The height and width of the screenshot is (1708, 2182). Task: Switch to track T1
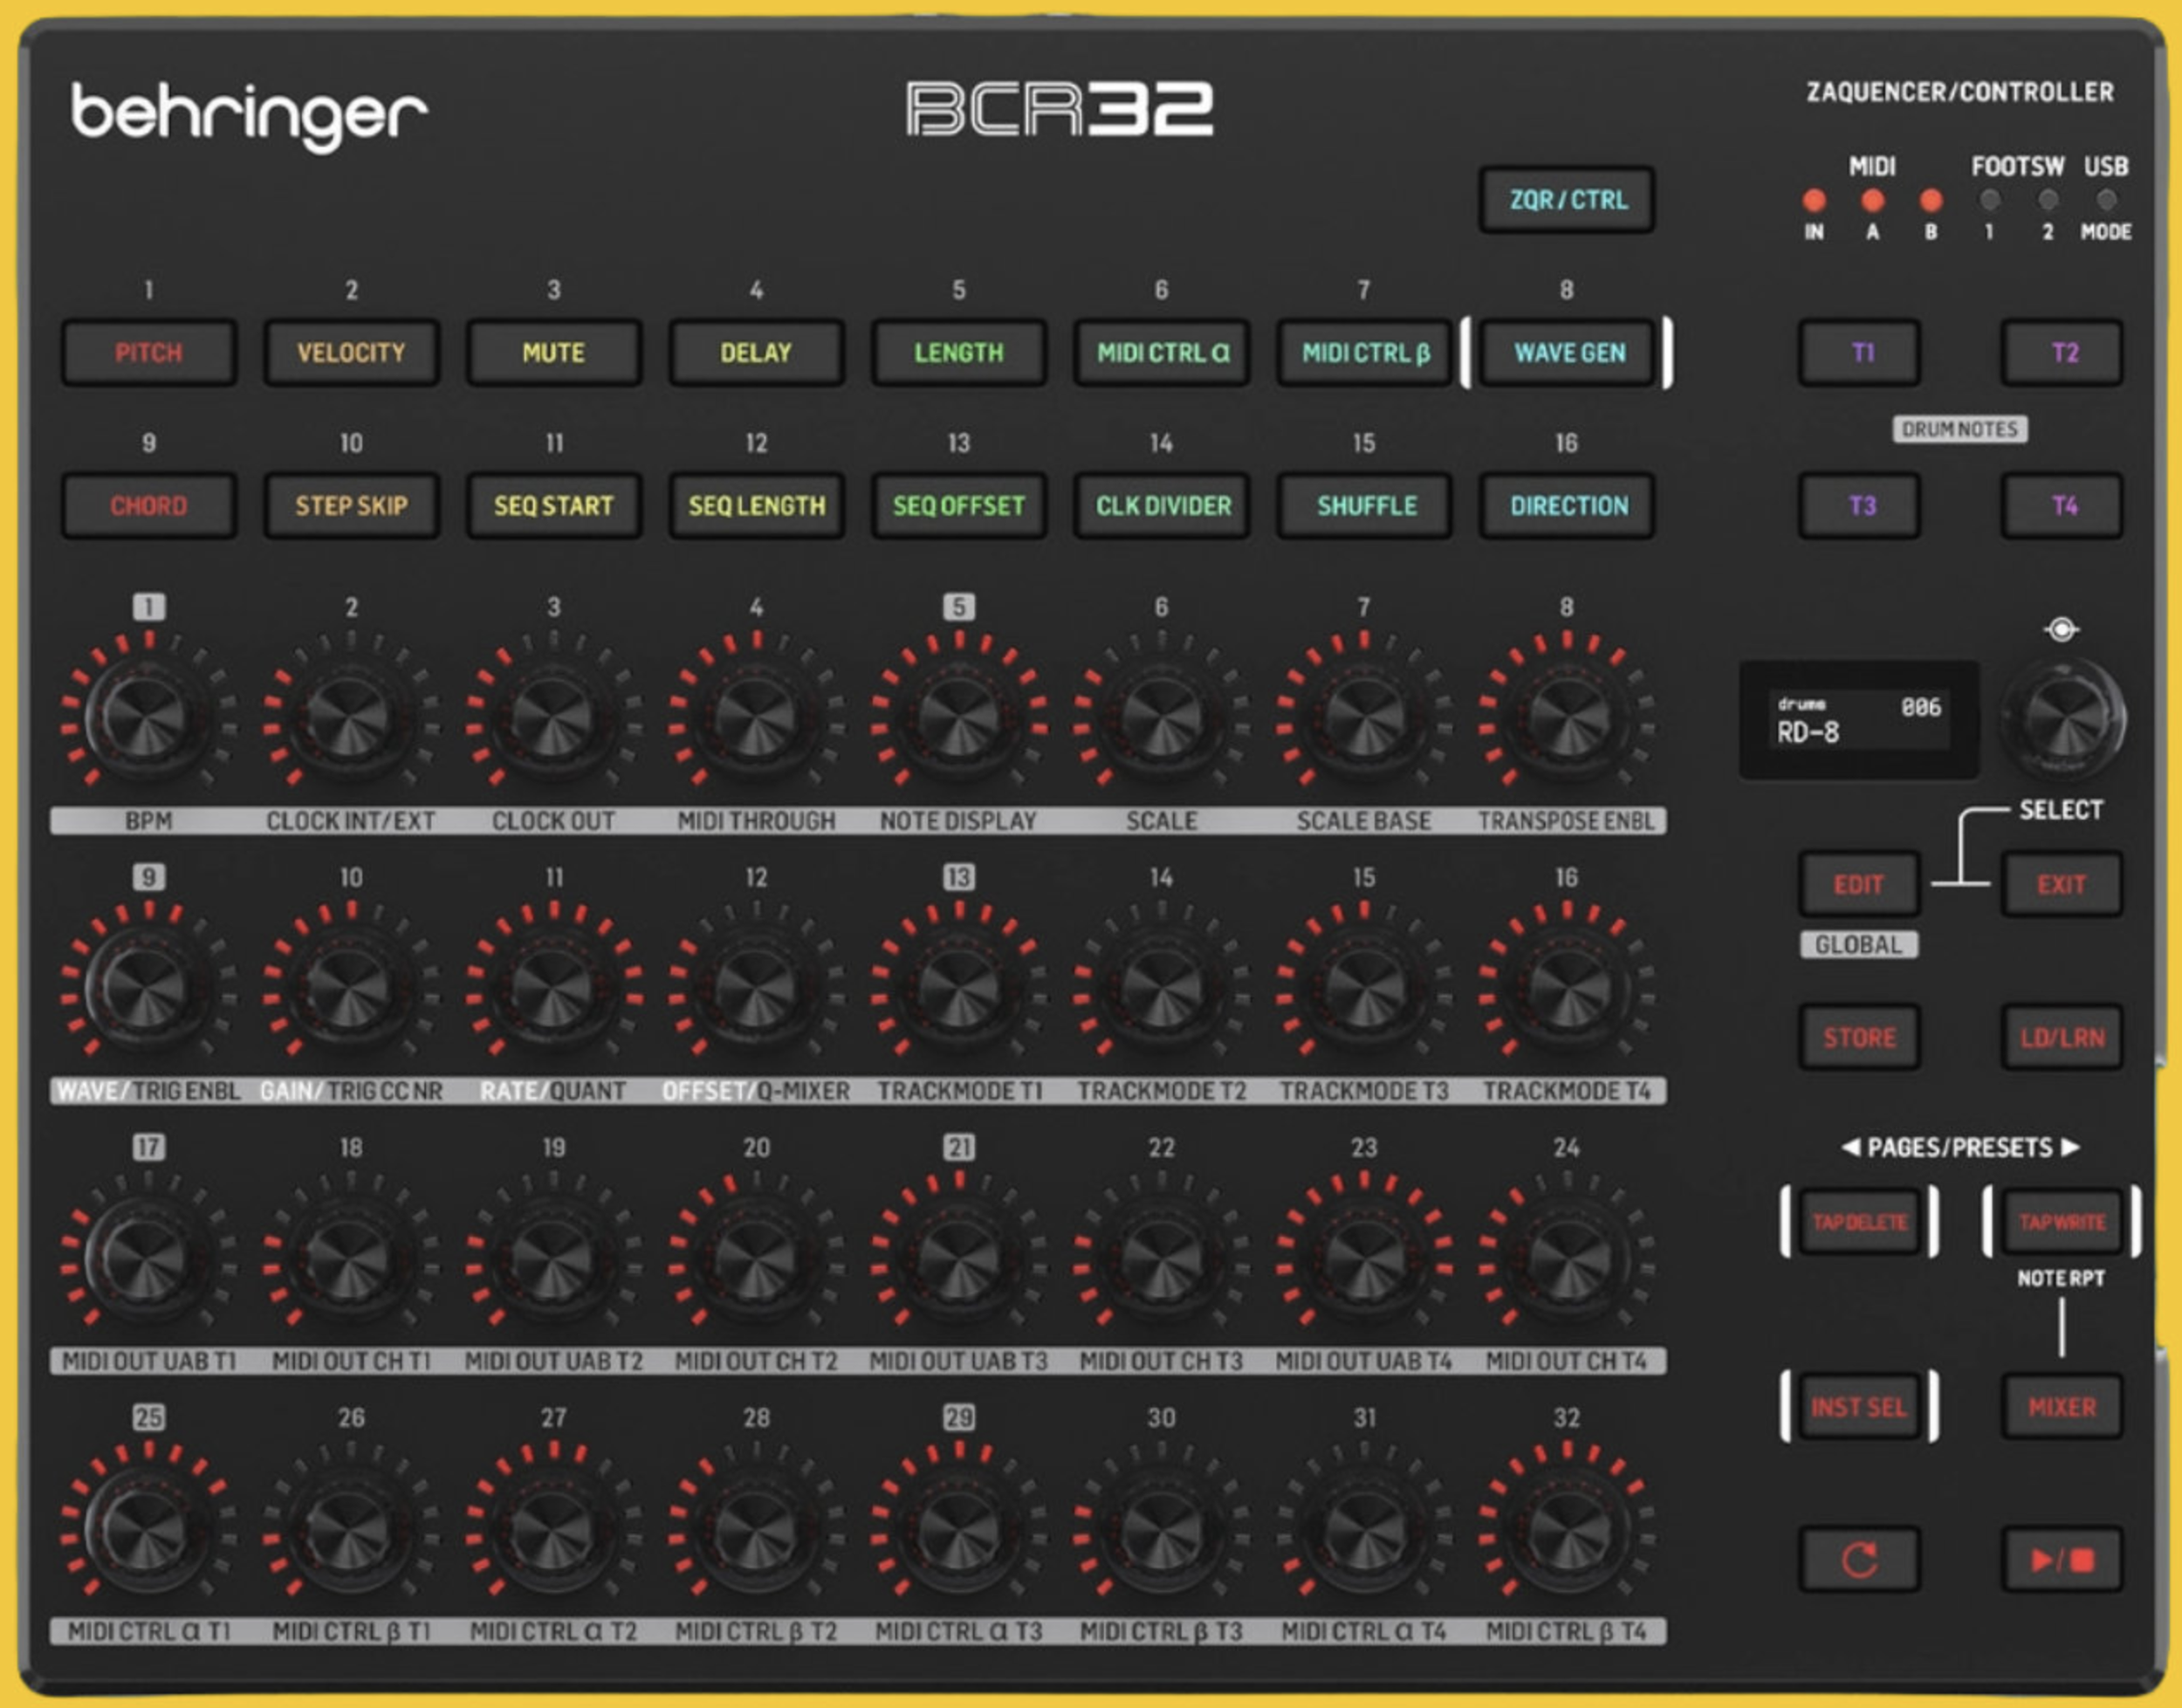click(1859, 353)
